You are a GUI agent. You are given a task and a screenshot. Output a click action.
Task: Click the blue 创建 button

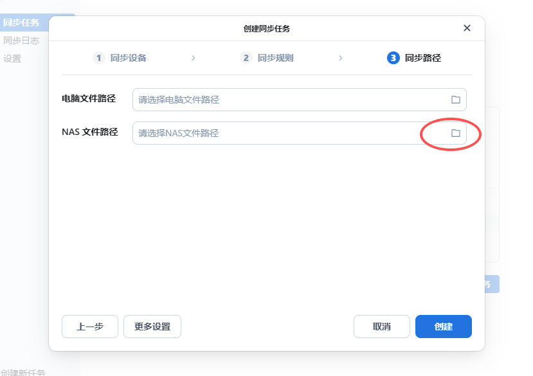443,327
